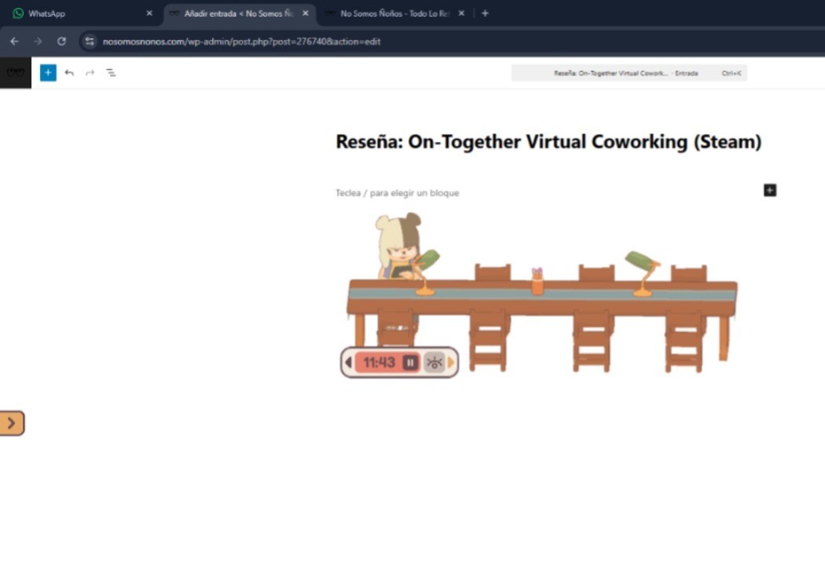Click the Redo arrow in the editor toolbar

[89, 72]
